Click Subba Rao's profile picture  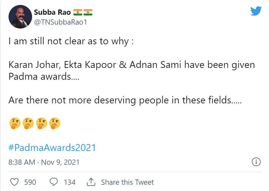19,17
